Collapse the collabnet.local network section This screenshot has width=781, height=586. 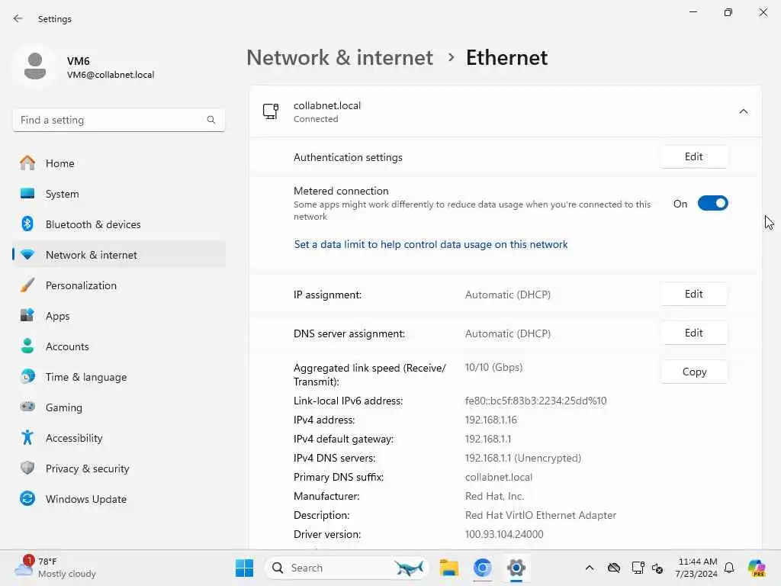(x=743, y=112)
